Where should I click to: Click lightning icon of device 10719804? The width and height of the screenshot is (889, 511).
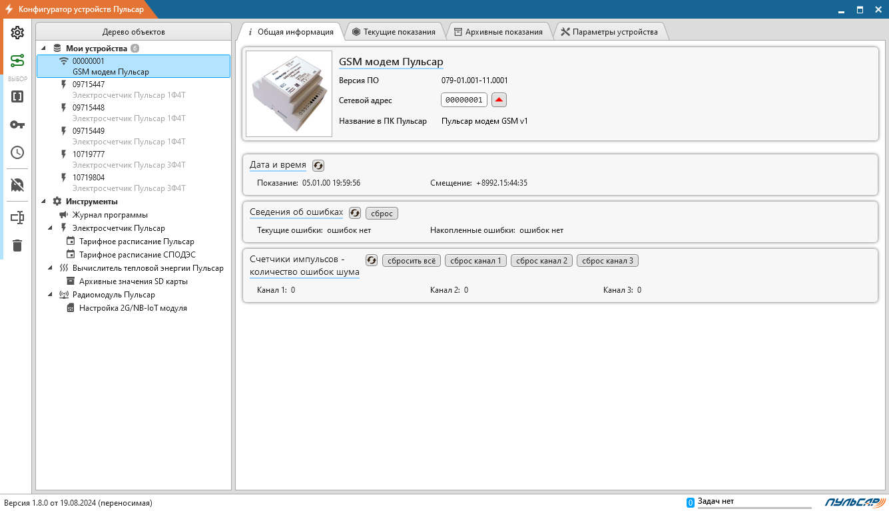tap(64, 178)
